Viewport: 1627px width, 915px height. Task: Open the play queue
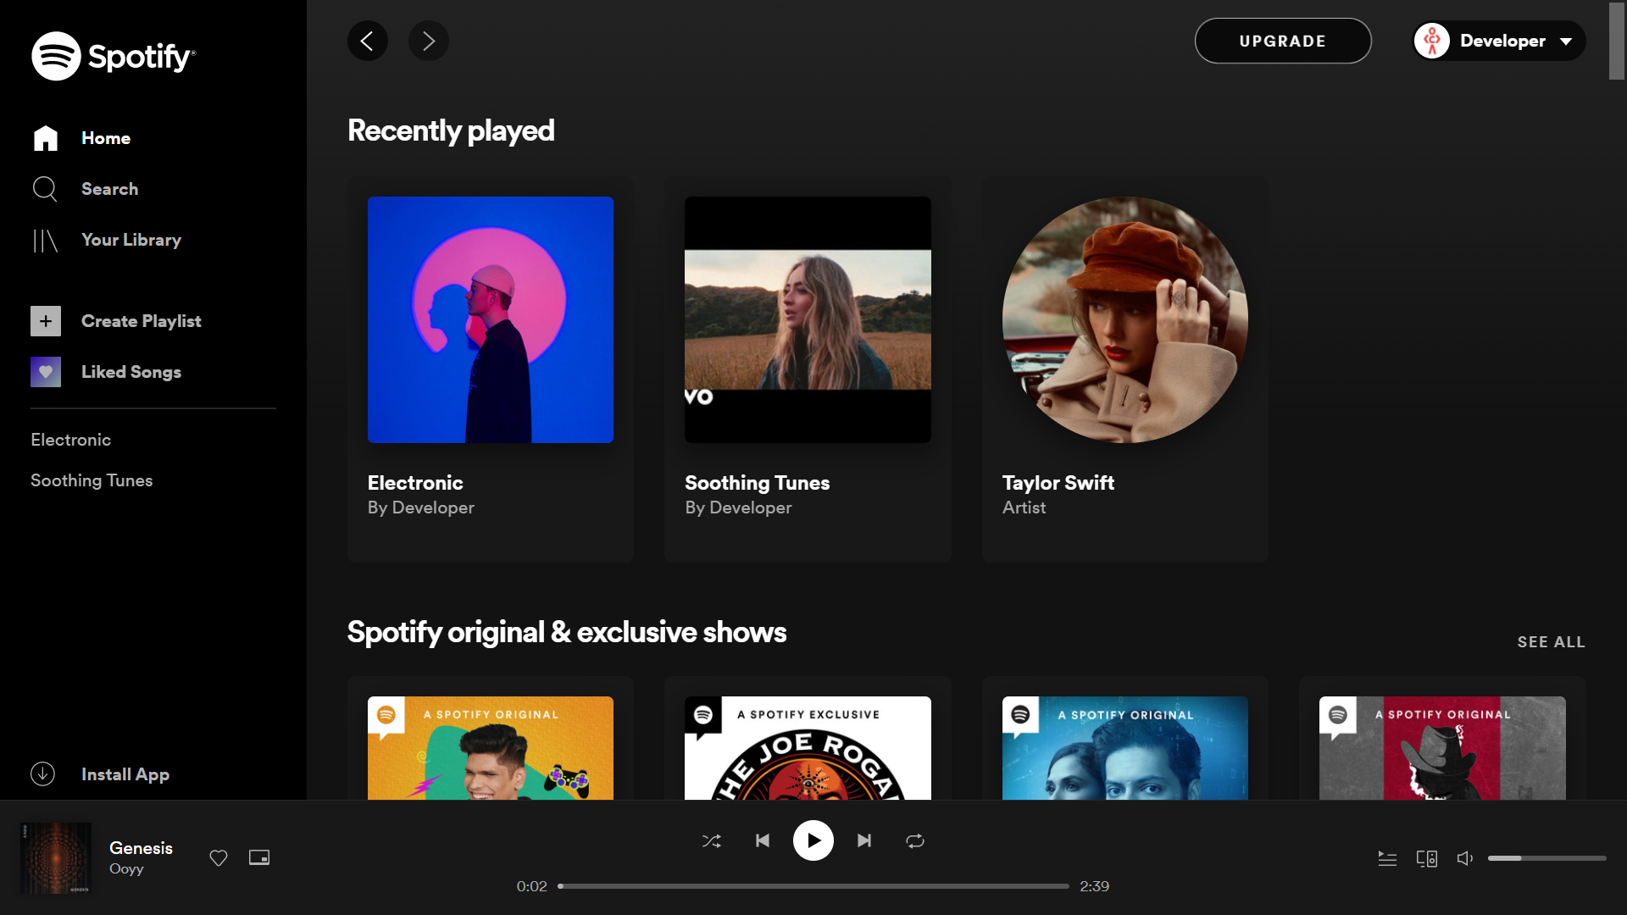(1387, 859)
